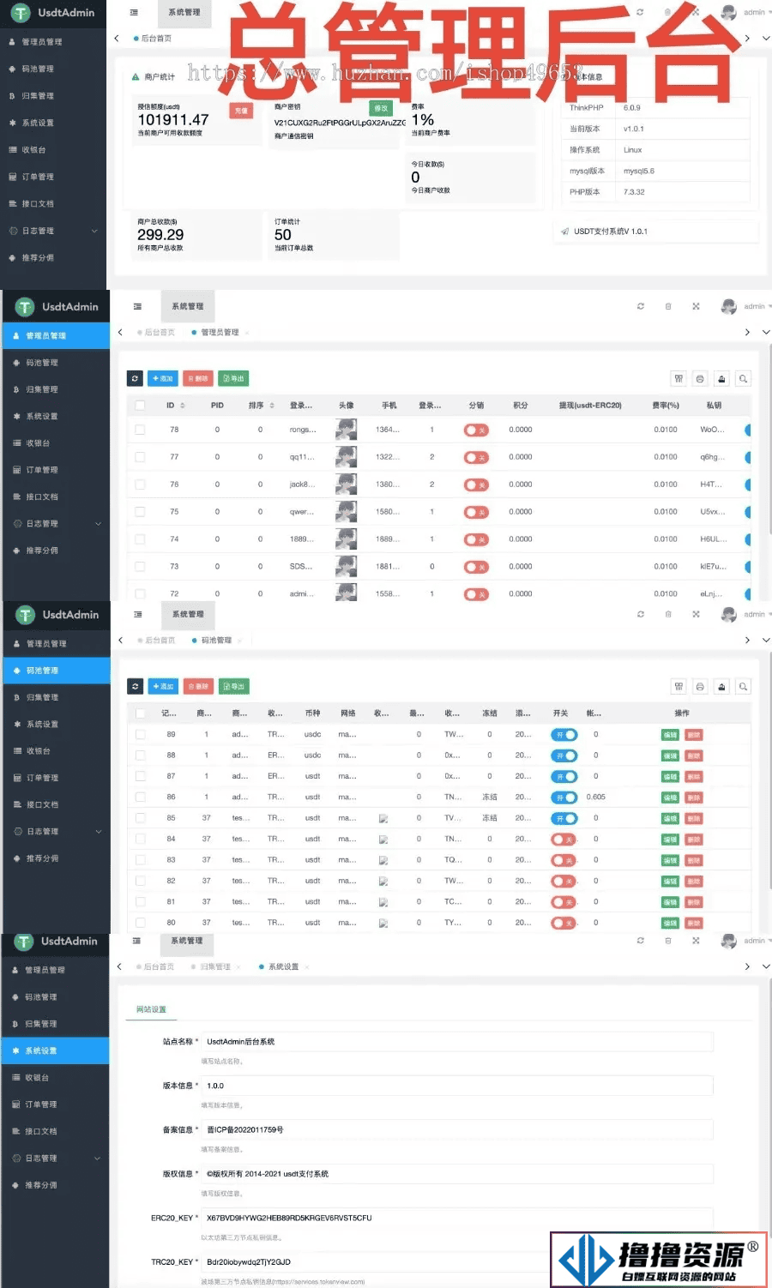
Task: Click the export icon above the 管理员管理 table
Action: [721, 378]
